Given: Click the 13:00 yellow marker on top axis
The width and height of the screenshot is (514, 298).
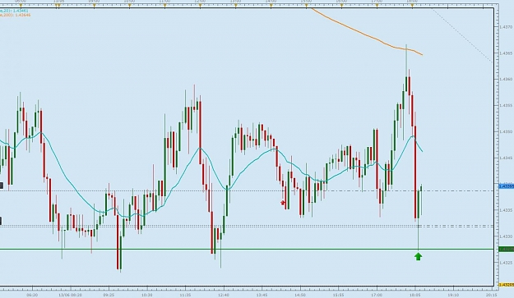Looking at the screenshot, I should pos(236,6).
